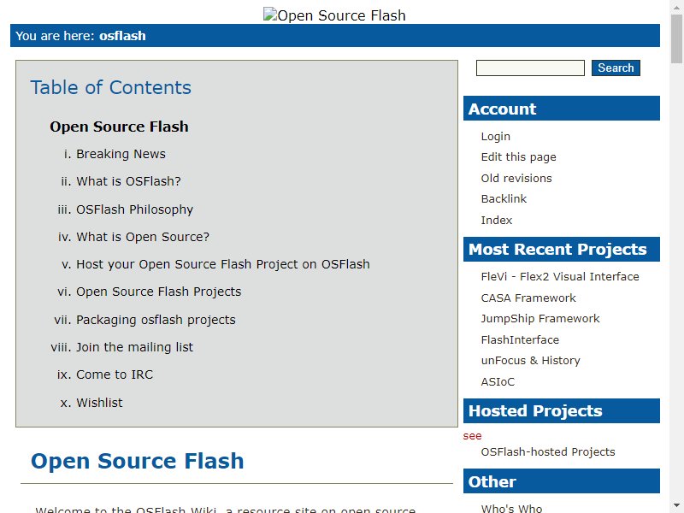Click the Open Source Flash logo image

[334, 15]
